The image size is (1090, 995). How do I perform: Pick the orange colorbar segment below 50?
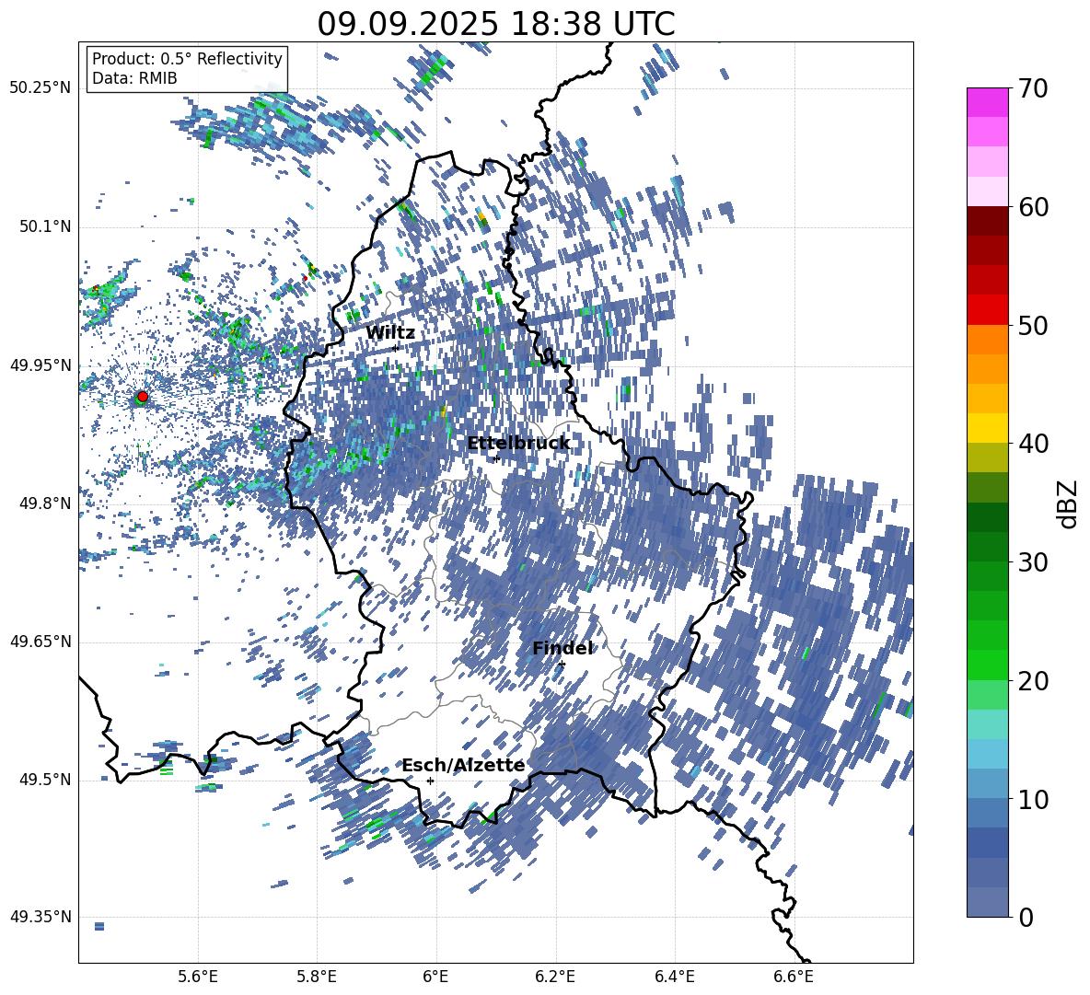tap(987, 339)
